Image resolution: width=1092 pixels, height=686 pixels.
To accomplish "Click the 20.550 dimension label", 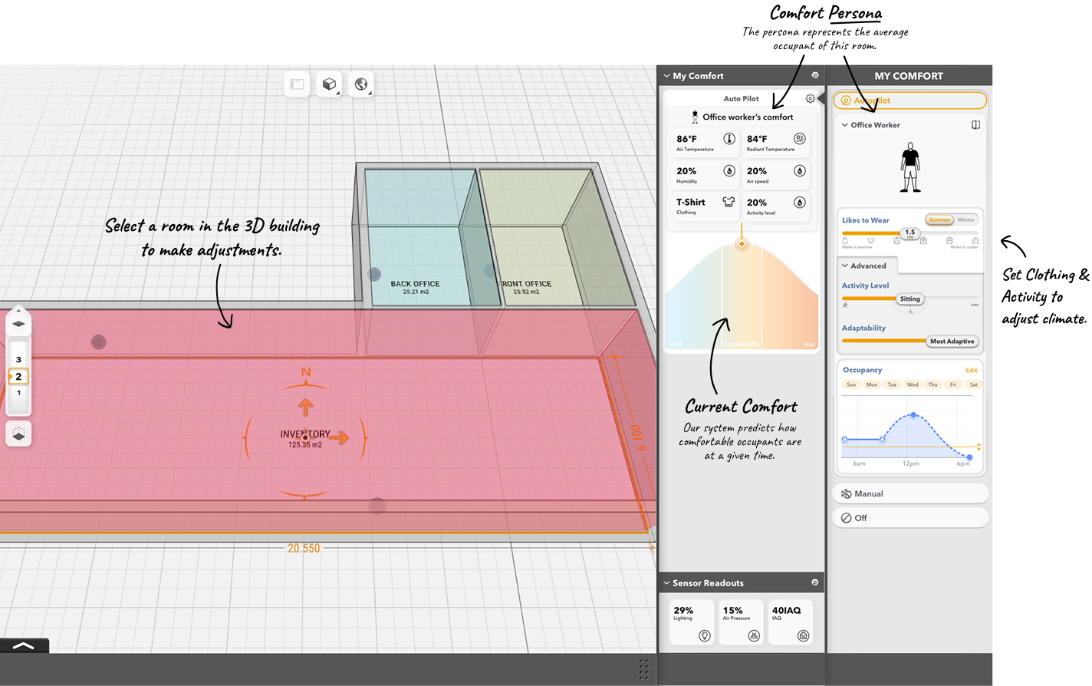I will pyautogui.click(x=304, y=548).
